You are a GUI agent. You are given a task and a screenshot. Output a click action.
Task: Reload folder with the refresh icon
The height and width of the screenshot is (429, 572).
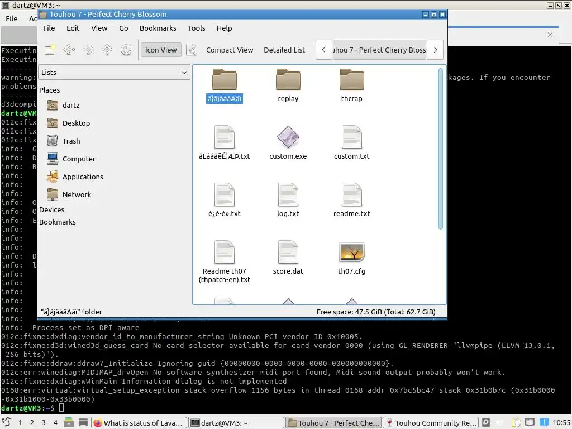coord(126,50)
